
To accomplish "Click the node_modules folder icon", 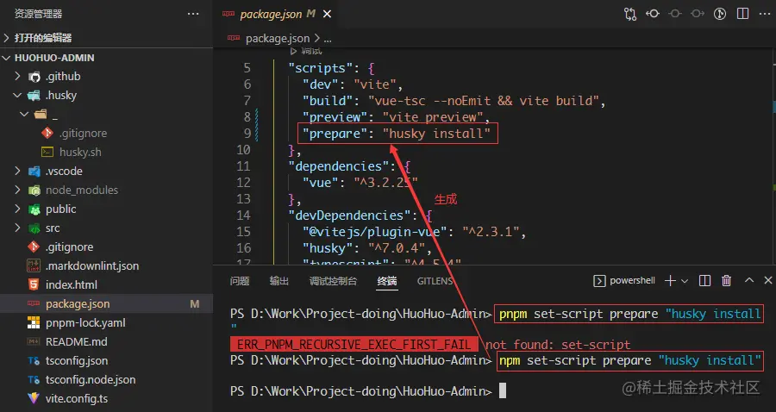I will [x=34, y=190].
